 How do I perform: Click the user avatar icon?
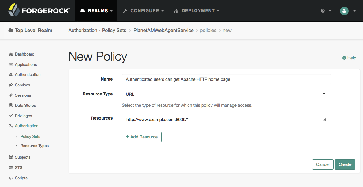click(x=344, y=11)
